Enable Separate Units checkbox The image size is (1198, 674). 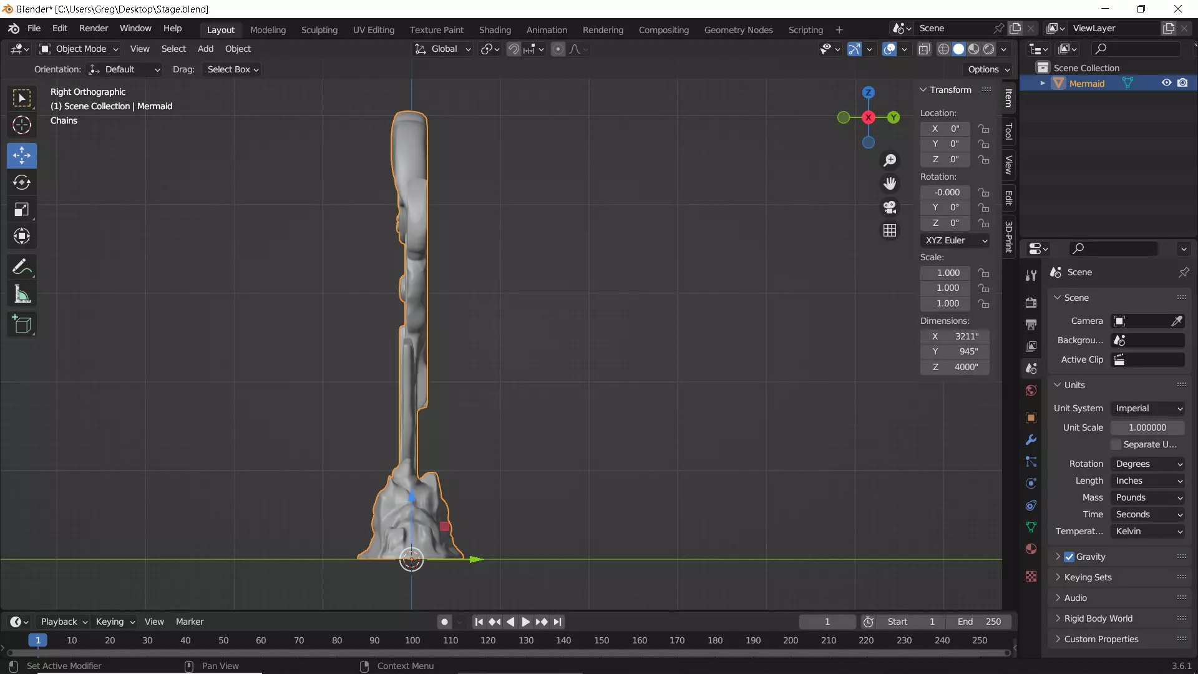tap(1116, 444)
